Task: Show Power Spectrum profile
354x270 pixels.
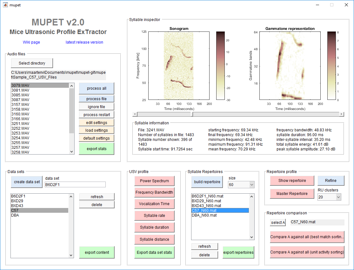Action: coord(154,181)
